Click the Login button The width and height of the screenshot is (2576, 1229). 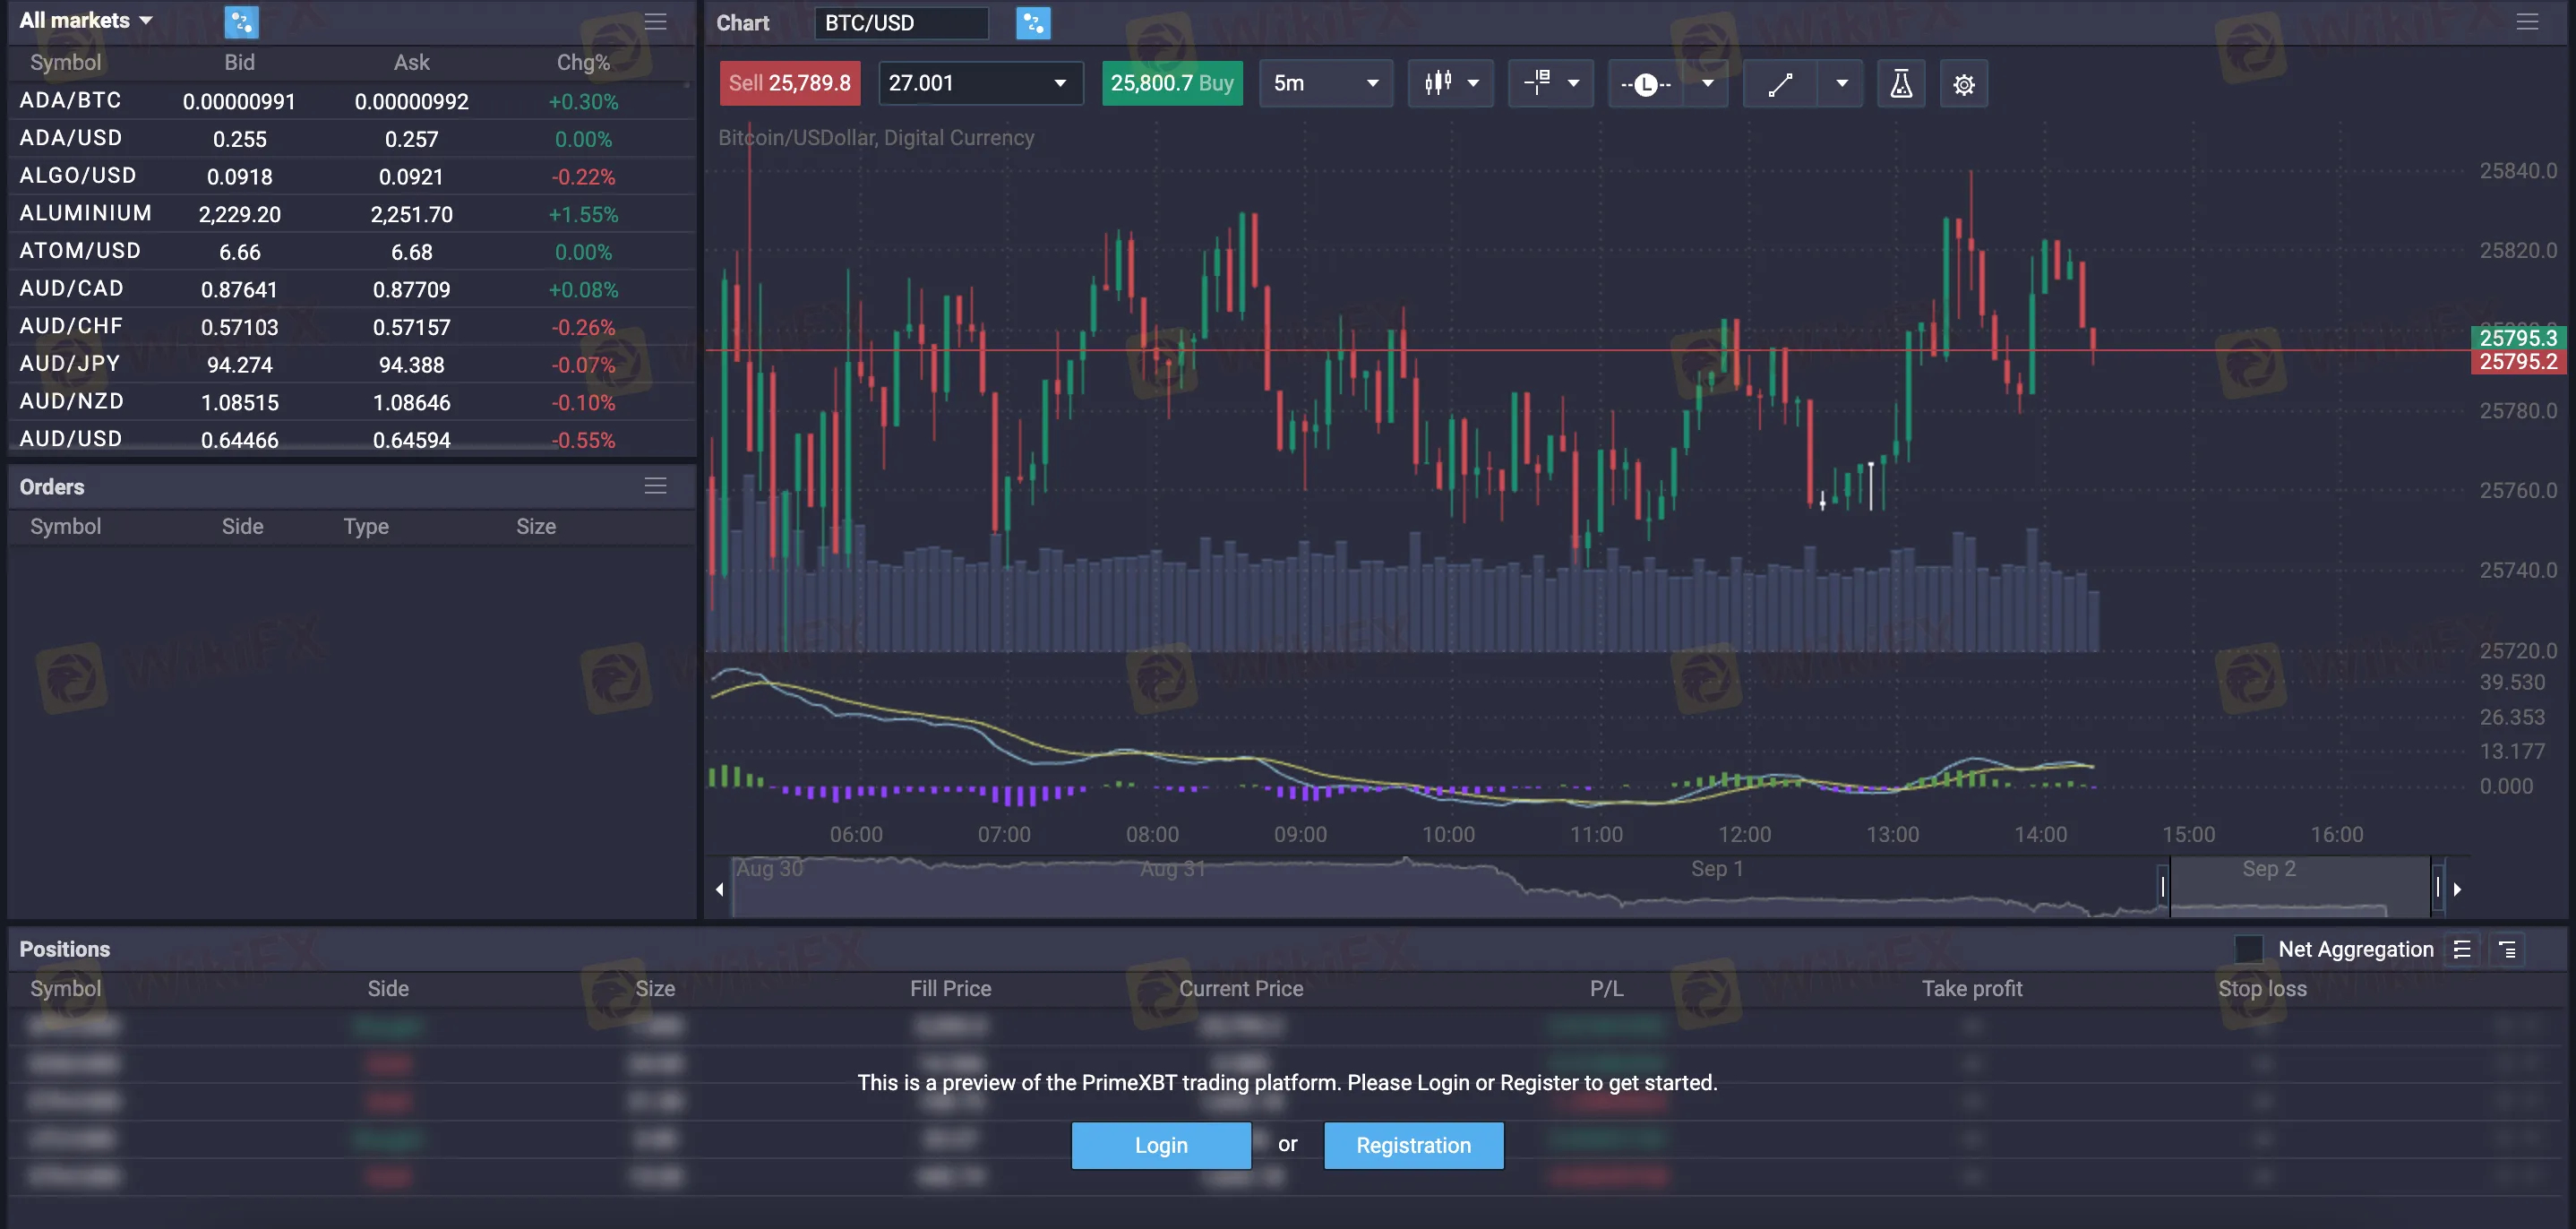[x=1160, y=1145]
